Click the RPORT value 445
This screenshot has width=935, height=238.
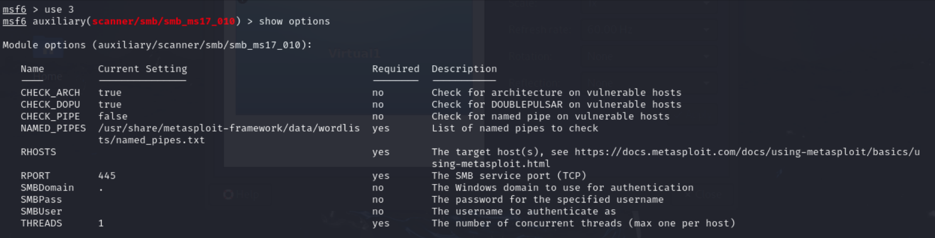pyautogui.click(x=107, y=175)
